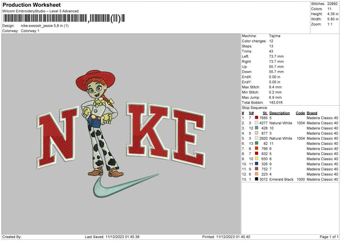Click the Left extent label
This screenshot has width=341, height=241.
[x=245, y=56]
